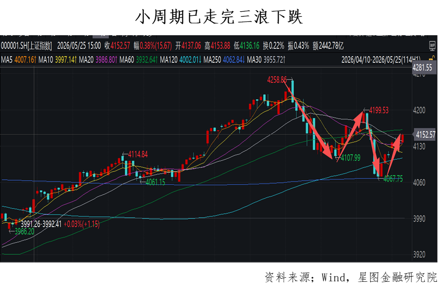This screenshot has width=441, height=290.
Task: Select the MA250 4062.84 indicator label
Action: click(224, 60)
